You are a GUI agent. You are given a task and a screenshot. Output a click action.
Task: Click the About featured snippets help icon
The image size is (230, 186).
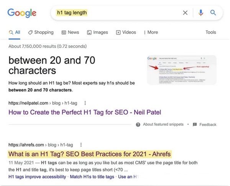(139, 125)
